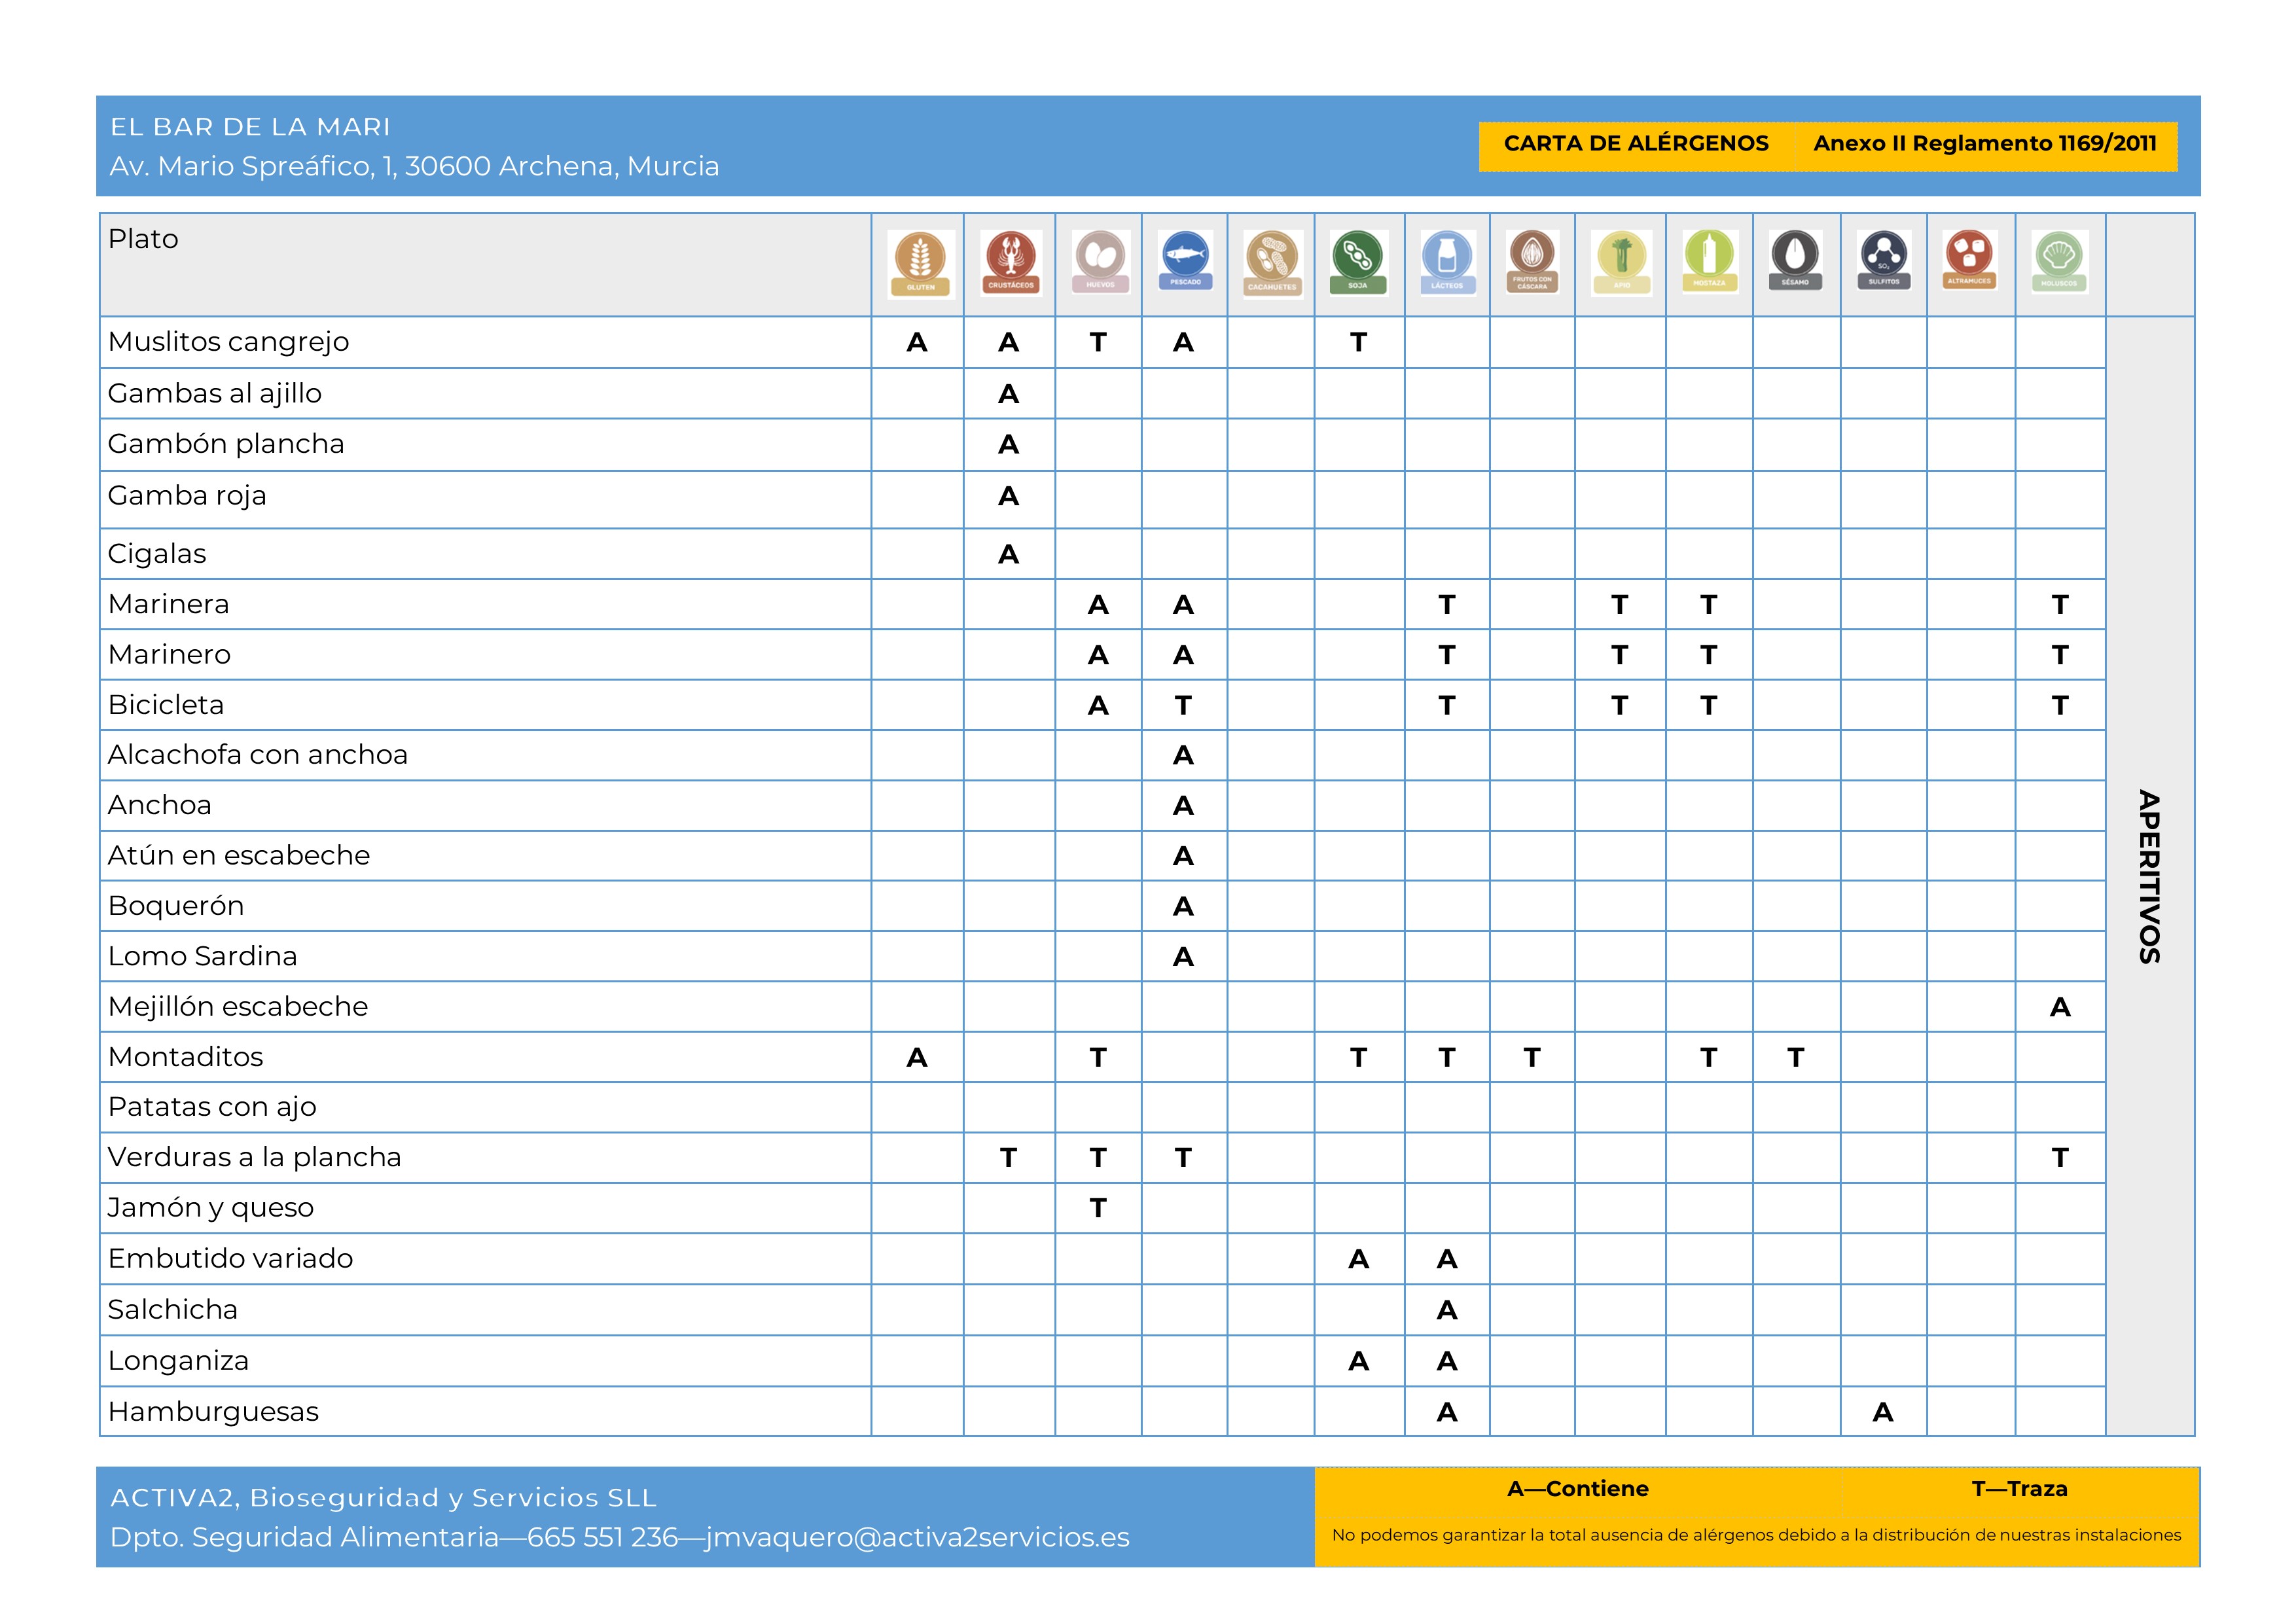Image resolution: width=2296 pixels, height=1623 pixels.
Task: Click the Pescado allergen icon
Action: [1185, 261]
